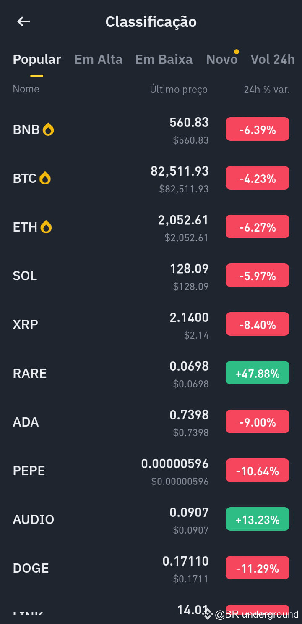
Task: Sort by the Nome column header
Action: 26,89
